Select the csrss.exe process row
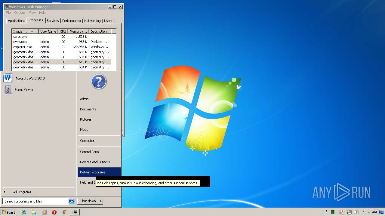The image size is (385, 216). click(x=61, y=37)
